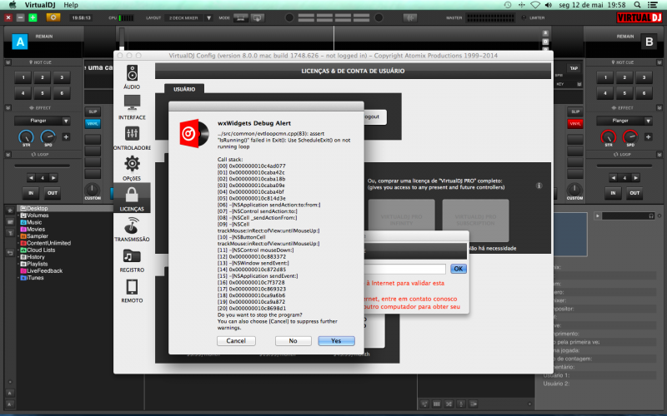Viewport: 667px width, 416px height.
Task: Click the green plus icon in top toolbar
Action: tap(33, 17)
